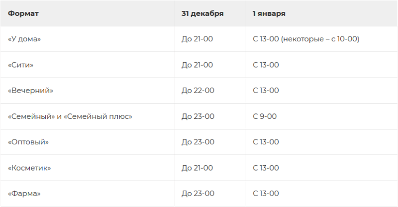
Task: Click the «С 9-00» opening time cell
Action: pos(265,116)
